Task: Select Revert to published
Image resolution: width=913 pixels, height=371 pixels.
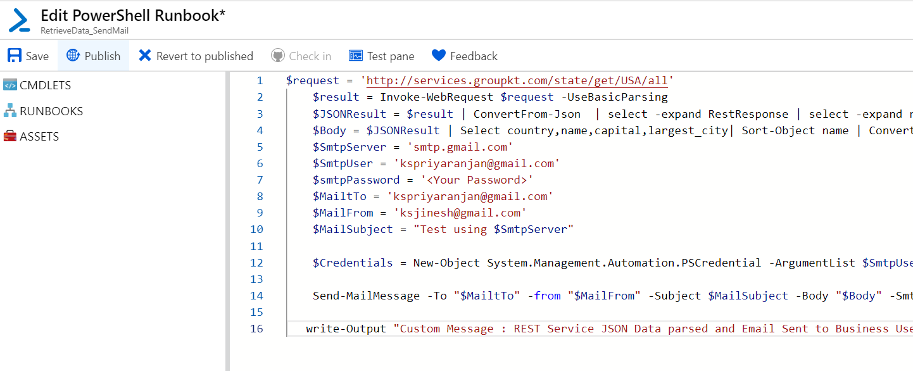Action: (196, 56)
